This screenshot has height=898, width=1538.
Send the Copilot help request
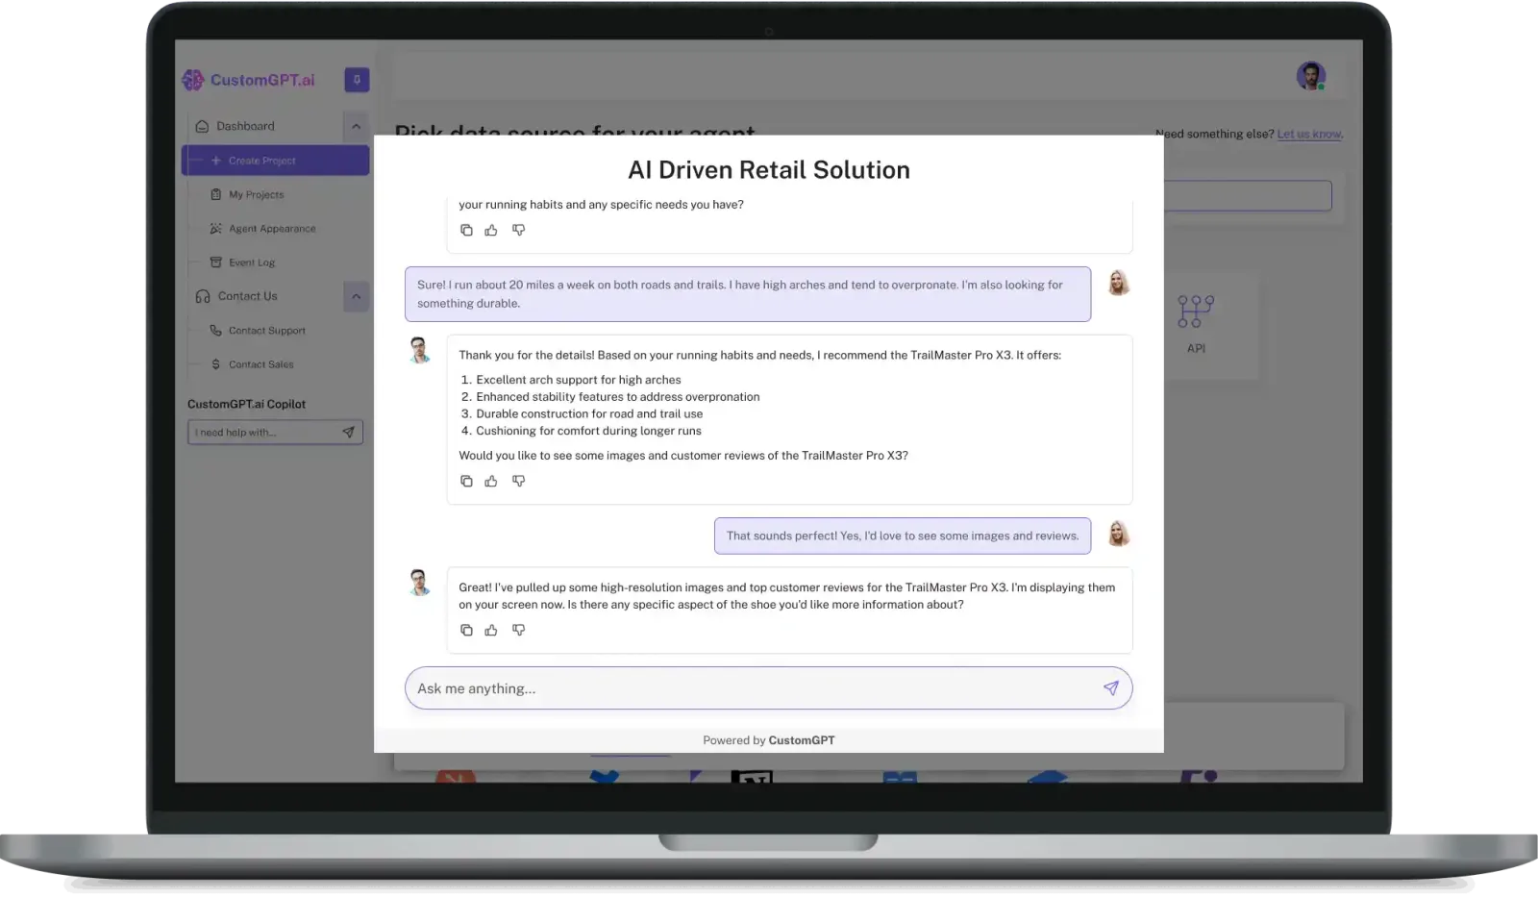349,433
